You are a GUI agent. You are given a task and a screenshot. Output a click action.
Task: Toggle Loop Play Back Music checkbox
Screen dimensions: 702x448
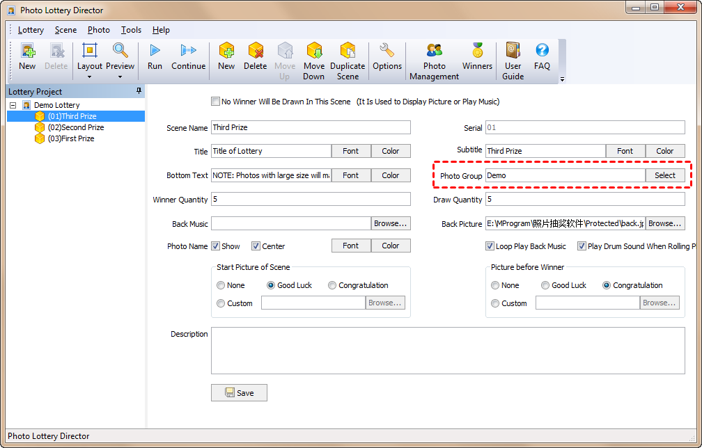point(490,246)
